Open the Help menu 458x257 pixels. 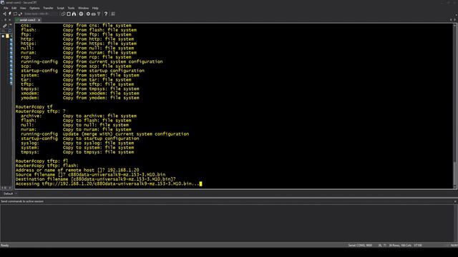tap(95, 8)
